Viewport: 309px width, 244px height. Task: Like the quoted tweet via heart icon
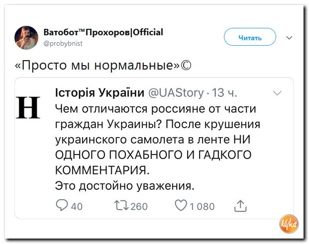point(181,206)
